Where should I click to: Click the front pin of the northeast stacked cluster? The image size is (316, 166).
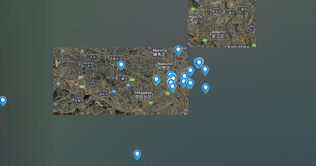[x=199, y=63]
